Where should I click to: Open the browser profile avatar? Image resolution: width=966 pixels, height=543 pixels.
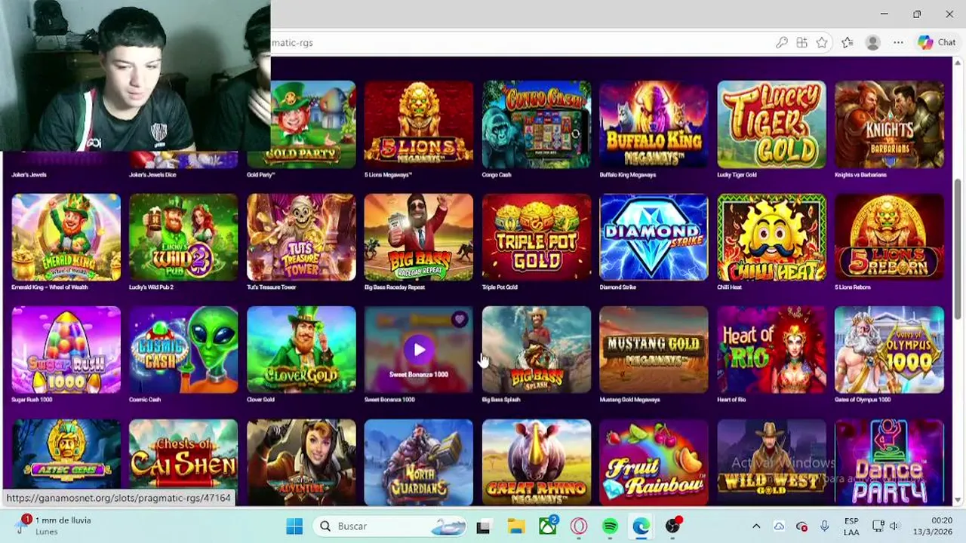(x=873, y=43)
